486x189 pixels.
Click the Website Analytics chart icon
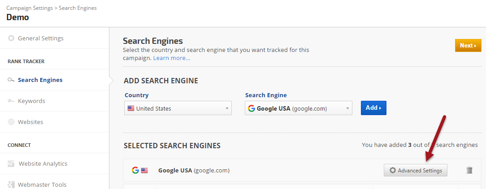pyautogui.click(x=11, y=164)
